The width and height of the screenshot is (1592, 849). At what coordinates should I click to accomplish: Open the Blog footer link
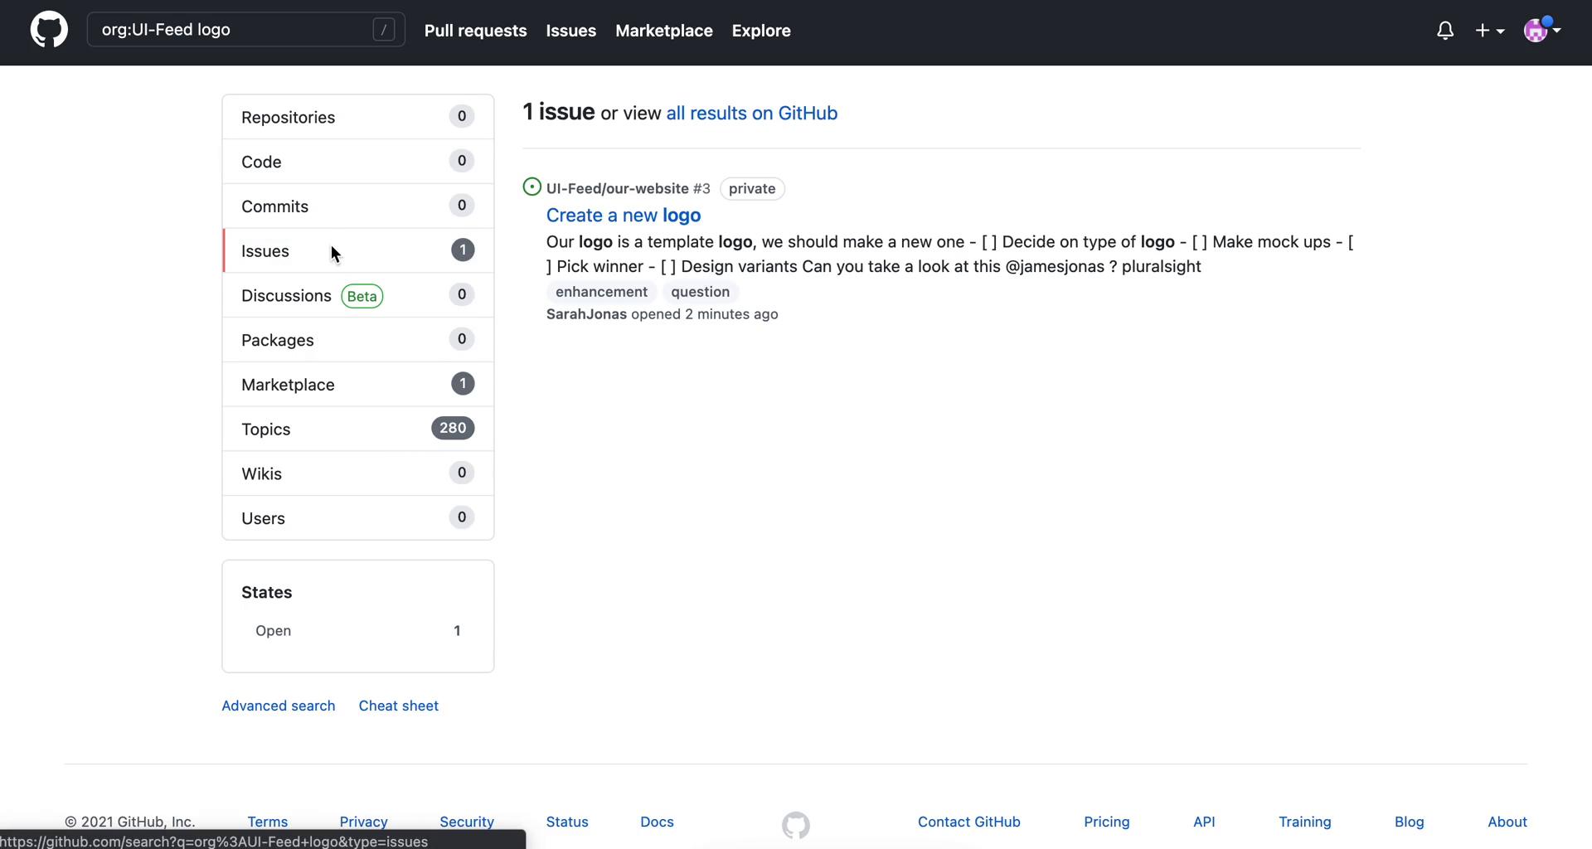pos(1410,822)
